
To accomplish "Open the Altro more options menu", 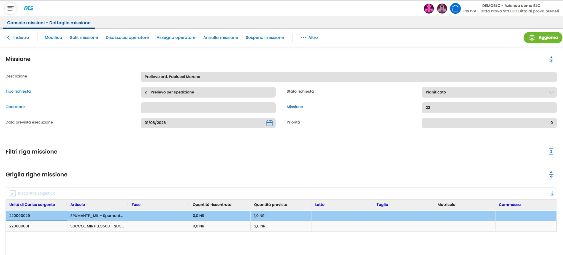I will [309, 37].
